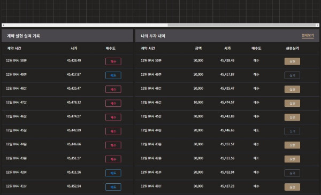Click the 나의 투자 내역 panel title
Screen dimensions: 321x195
[x=153, y=36]
